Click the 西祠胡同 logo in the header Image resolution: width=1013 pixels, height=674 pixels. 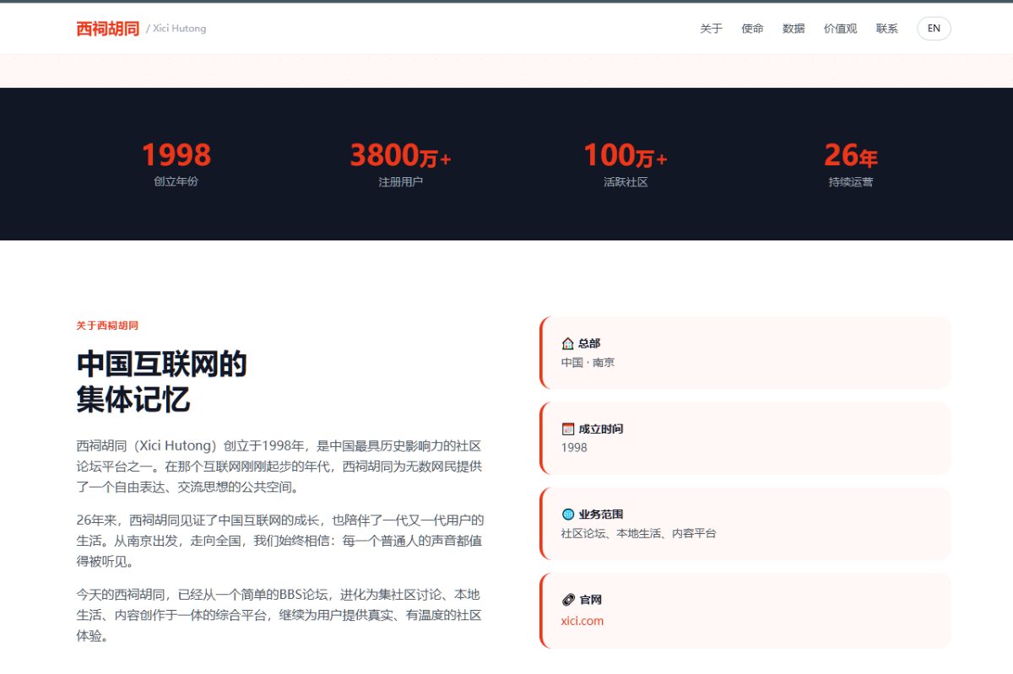(108, 29)
